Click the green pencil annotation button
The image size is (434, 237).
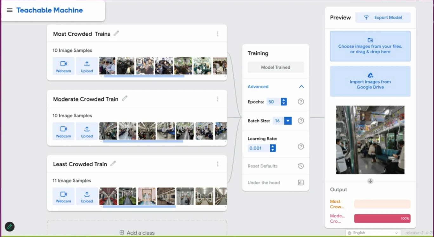[10, 227]
